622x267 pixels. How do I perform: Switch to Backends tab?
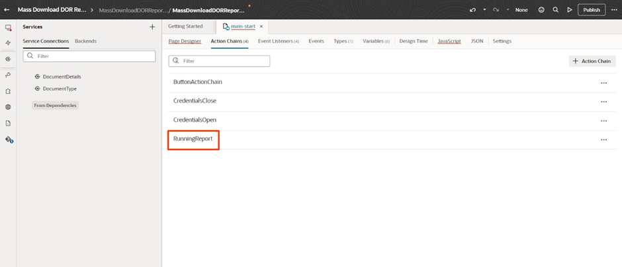point(85,41)
